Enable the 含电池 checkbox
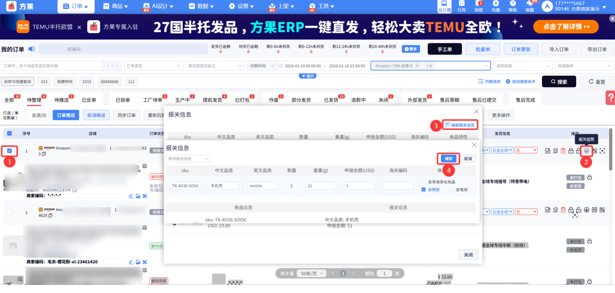 click(451, 189)
